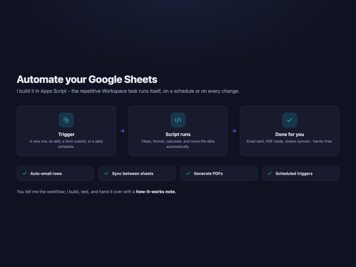Click the green check beside Generate PDFs
This screenshot has height=267, width=356.
click(x=188, y=173)
